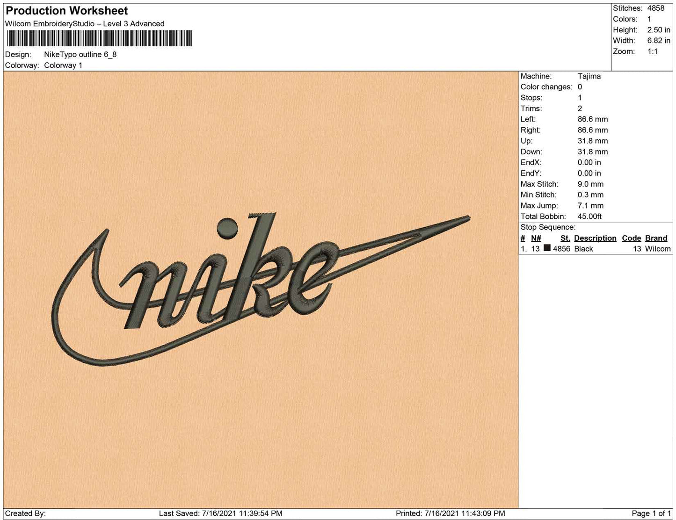The image size is (676, 520).
Task: Click the Stops value 1
Action: click(x=580, y=98)
